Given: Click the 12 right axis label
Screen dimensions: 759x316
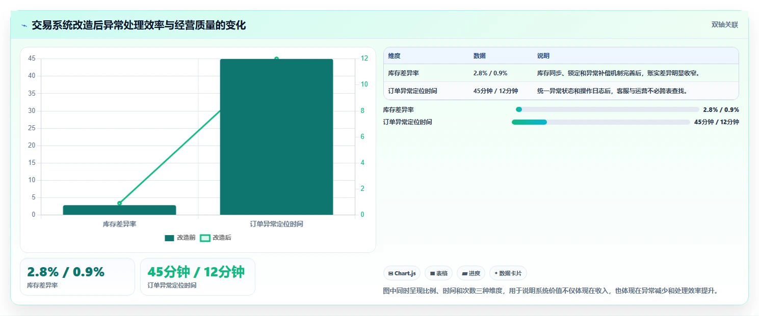Looking at the screenshot, I should click(364, 58).
